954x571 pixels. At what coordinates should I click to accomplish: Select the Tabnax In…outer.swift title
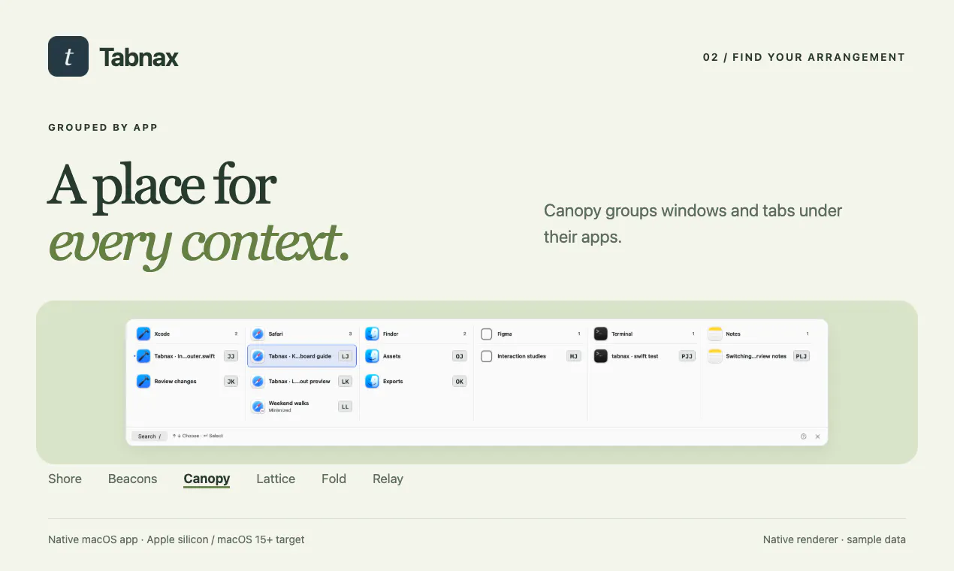point(184,356)
